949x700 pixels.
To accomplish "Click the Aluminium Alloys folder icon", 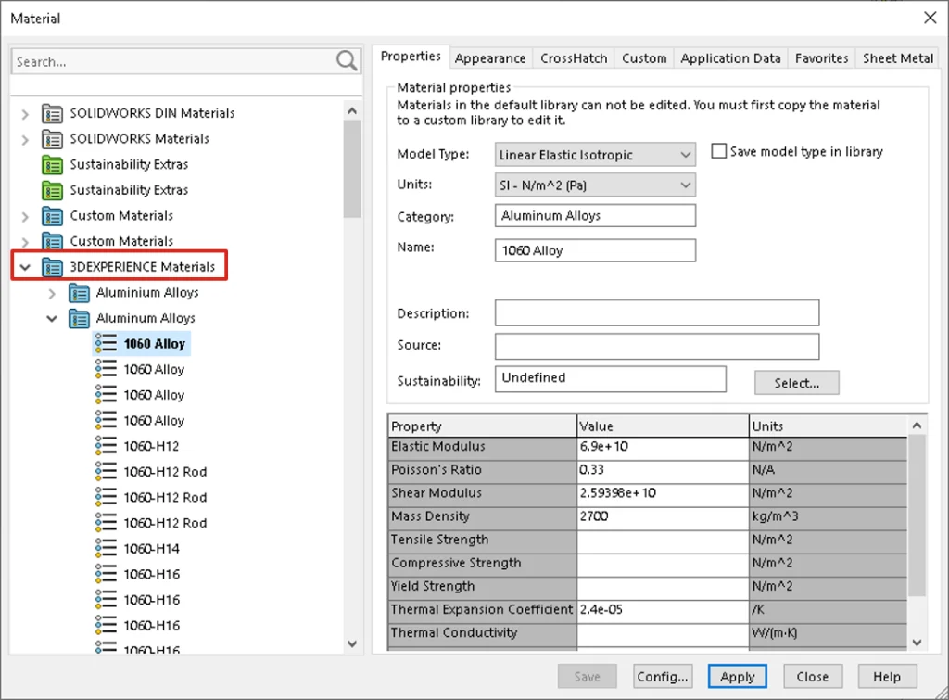I will click(x=78, y=293).
